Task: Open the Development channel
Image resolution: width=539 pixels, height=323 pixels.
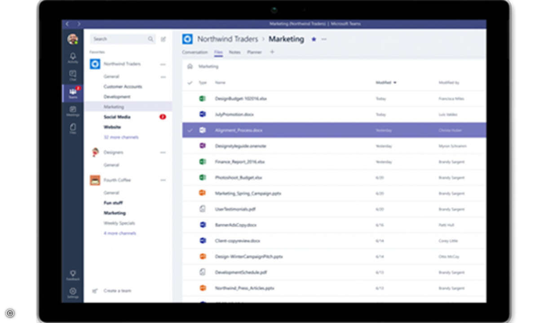Action: tap(117, 97)
